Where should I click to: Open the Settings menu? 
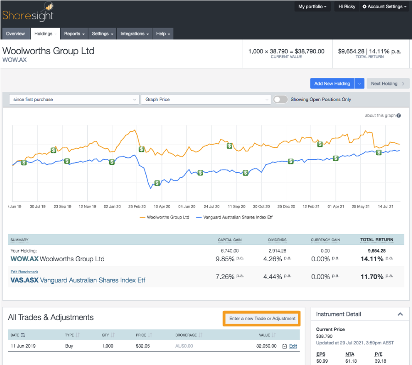[102, 34]
